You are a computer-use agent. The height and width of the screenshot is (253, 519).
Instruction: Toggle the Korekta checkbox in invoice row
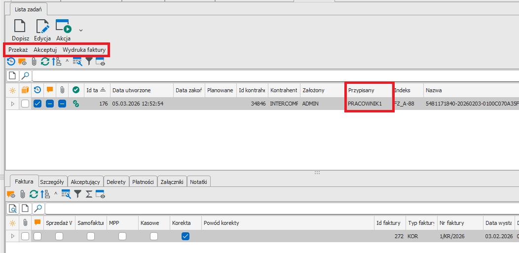[185, 236]
